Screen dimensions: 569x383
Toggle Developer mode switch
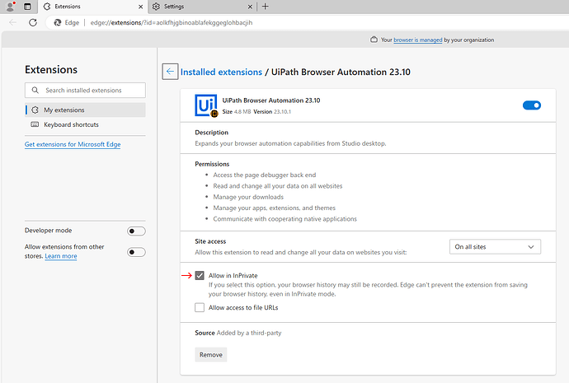136,231
